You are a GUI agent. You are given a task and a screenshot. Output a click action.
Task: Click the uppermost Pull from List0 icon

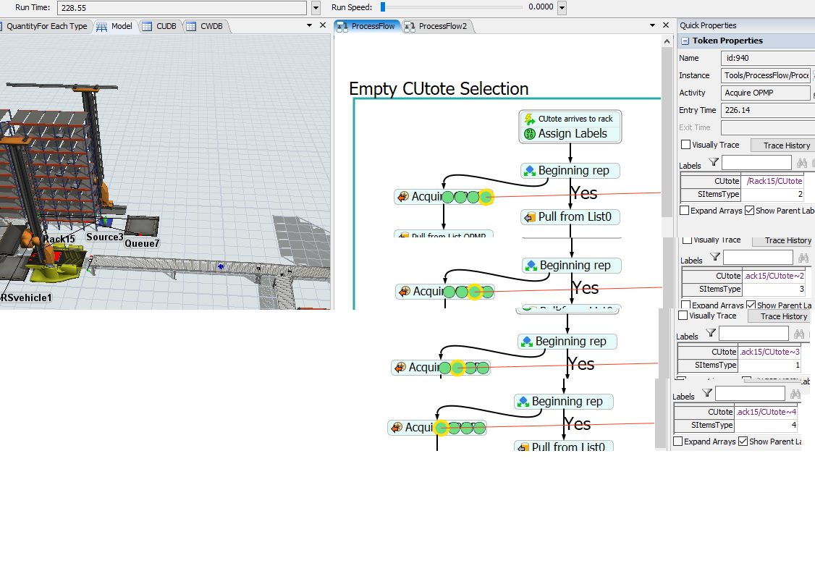pos(529,217)
